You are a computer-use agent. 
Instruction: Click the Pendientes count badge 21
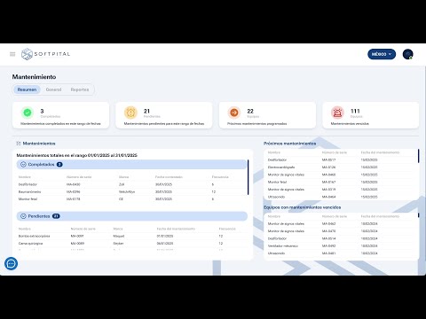point(56,216)
